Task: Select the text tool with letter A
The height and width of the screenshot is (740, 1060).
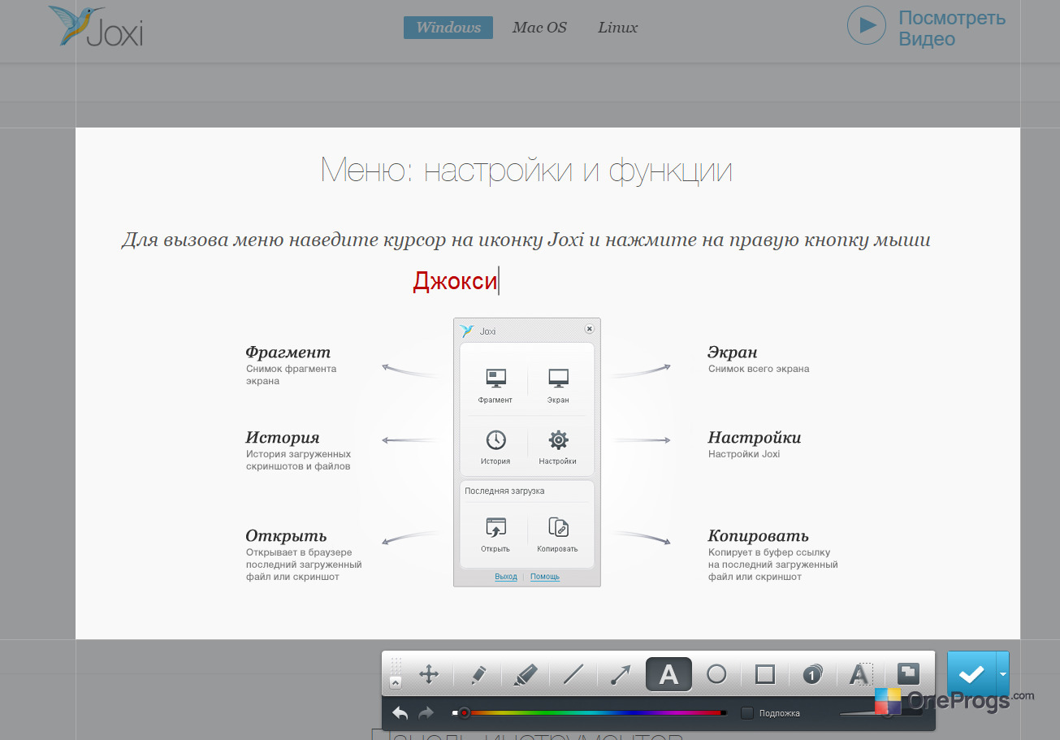Action: point(668,674)
